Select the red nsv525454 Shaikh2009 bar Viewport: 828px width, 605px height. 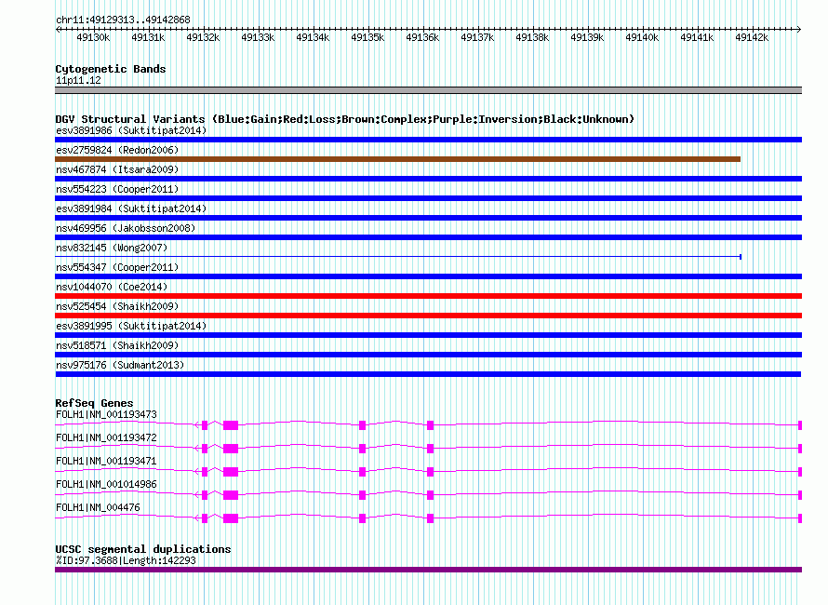[x=428, y=316]
